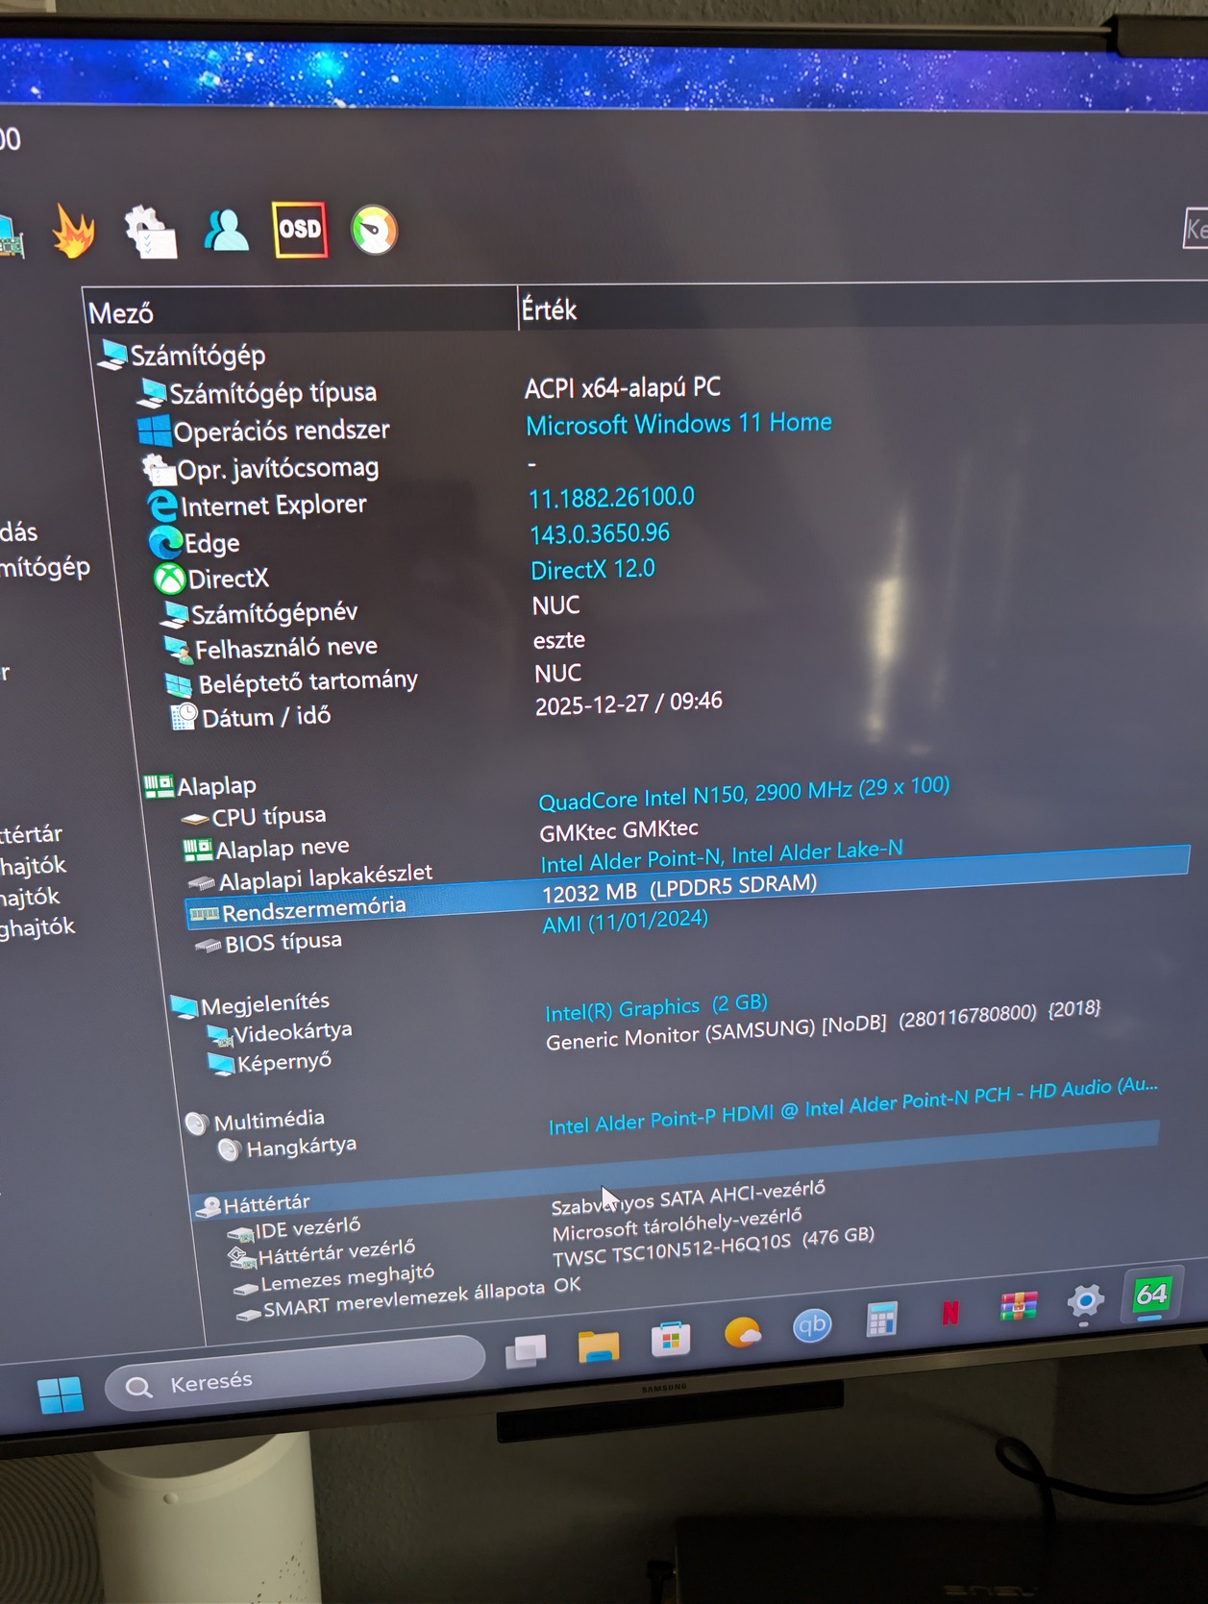This screenshot has width=1208, height=1604.
Task: Open Preferences via the gear-checklist icon
Action: click(x=150, y=232)
